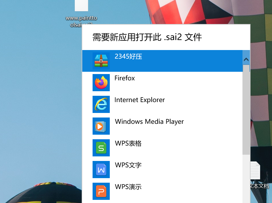Pick the Internet Explorer icon
Image resolution: width=272 pixels, height=203 pixels.
101,104
